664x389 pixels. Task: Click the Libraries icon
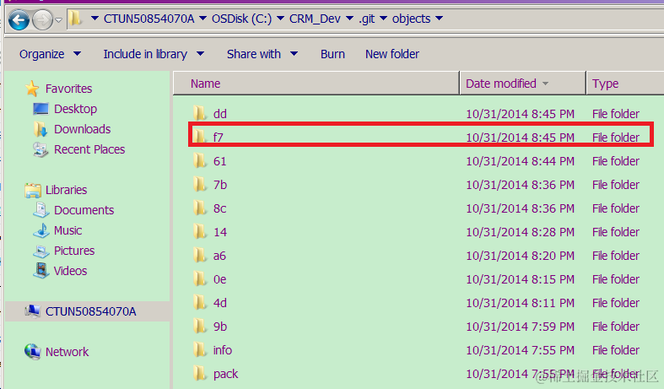coord(33,190)
